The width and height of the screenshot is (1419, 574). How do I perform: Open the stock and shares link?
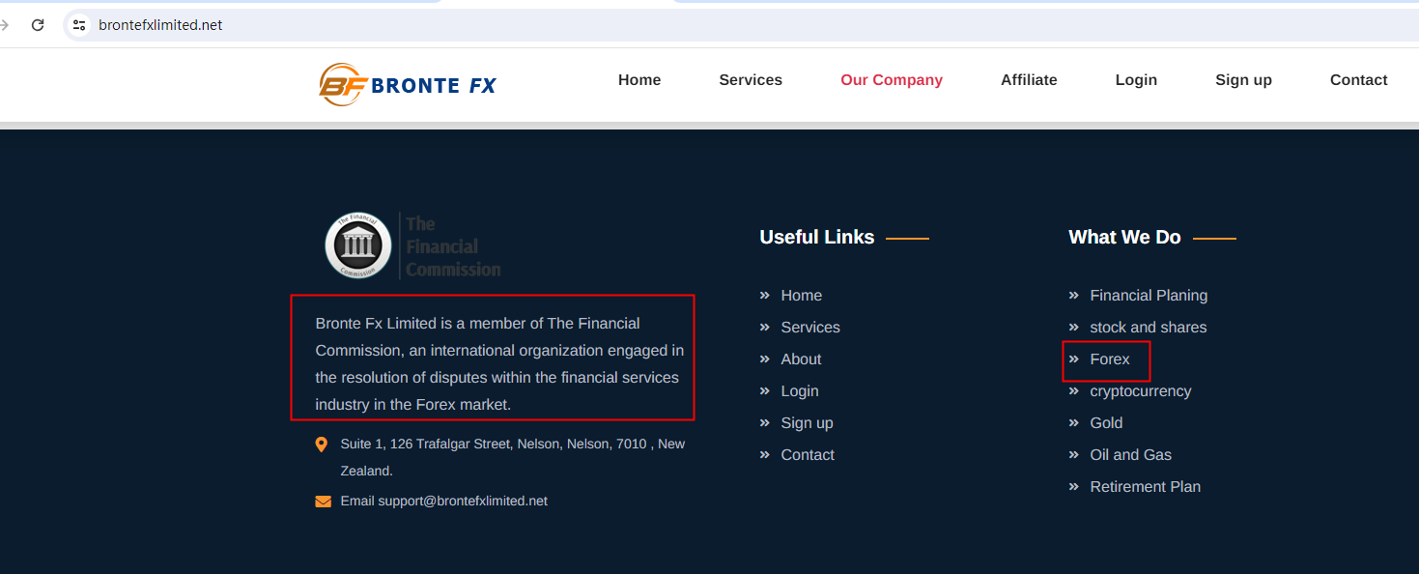pos(1149,328)
